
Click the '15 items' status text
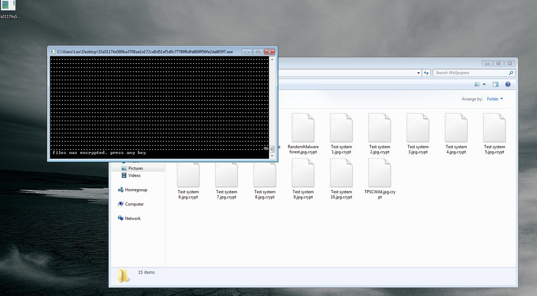(x=146, y=272)
